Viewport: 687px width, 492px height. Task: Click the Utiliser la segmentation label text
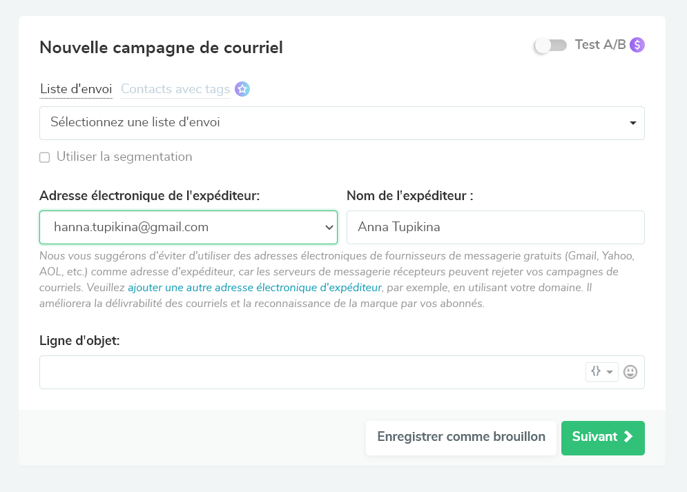(x=124, y=157)
